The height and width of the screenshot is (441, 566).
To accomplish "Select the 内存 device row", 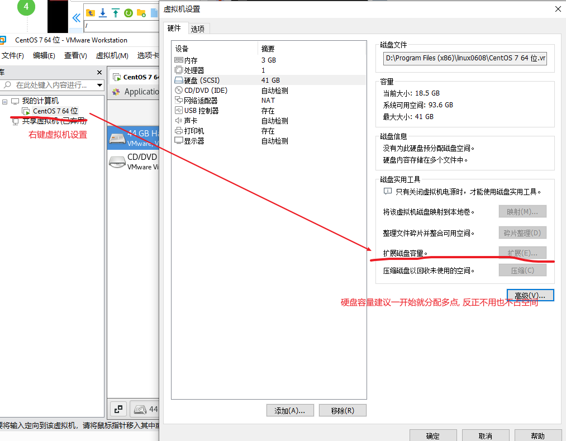I will [269, 60].
